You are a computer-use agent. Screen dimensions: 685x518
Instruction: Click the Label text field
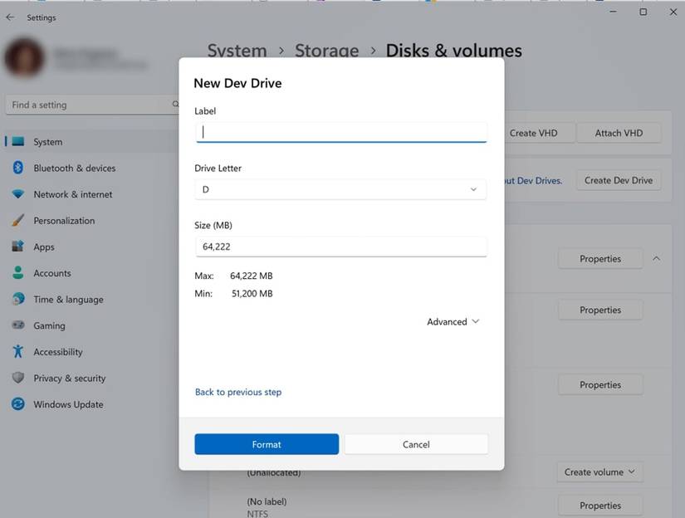pos(340,132)
